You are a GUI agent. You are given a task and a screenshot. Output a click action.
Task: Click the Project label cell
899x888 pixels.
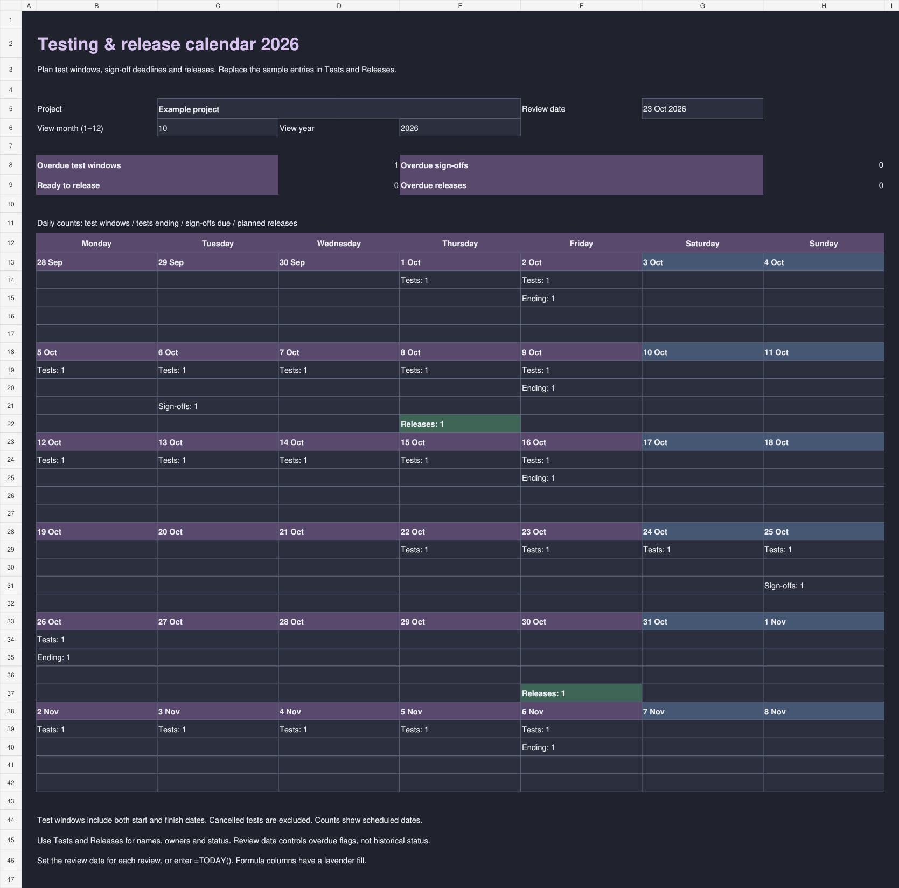(96, 109)
